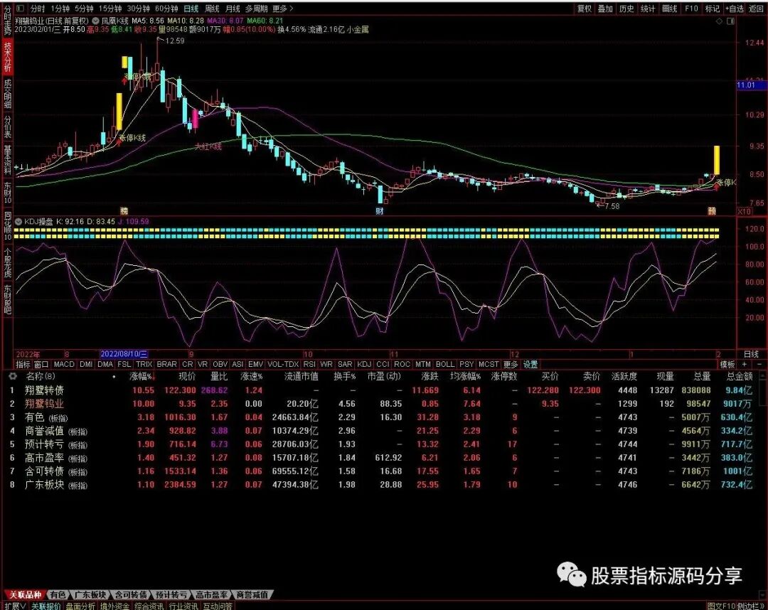The width and height of the screenshot is (768, 610).
Task: Open 分价表 in the left sidebar
Action: point(8,127)
